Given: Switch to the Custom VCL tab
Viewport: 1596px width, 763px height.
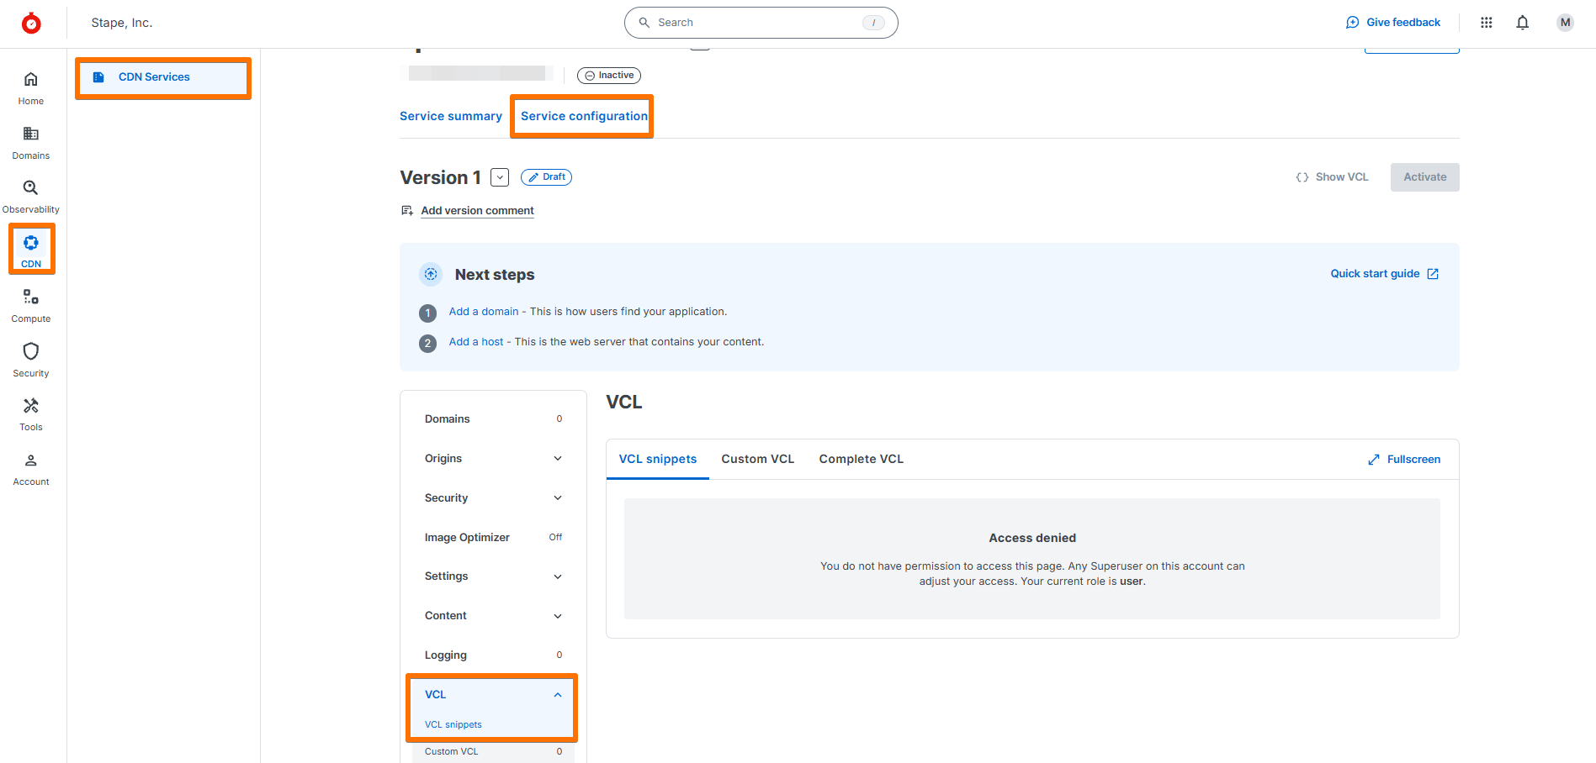Looking at the screenshot, I should [x=758, y=460].
